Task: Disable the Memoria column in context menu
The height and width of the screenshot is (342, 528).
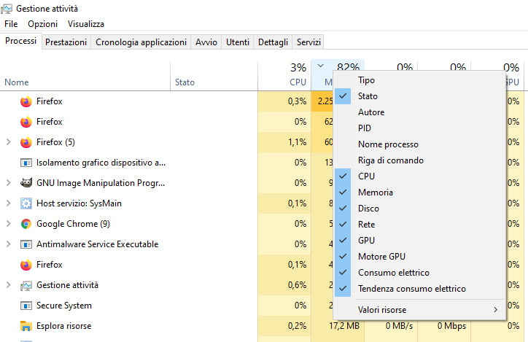Action: 375,193
